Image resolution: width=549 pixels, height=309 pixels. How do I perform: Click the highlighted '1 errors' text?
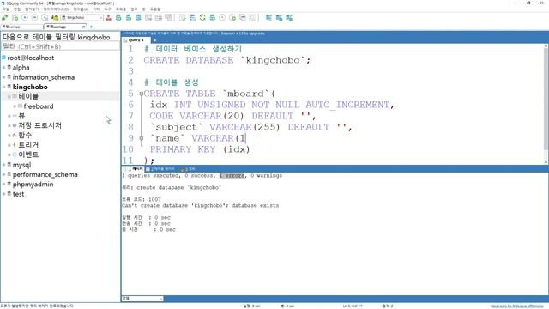coord(232,175)
